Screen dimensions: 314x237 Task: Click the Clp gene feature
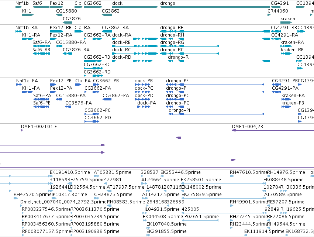click(79, 7)
